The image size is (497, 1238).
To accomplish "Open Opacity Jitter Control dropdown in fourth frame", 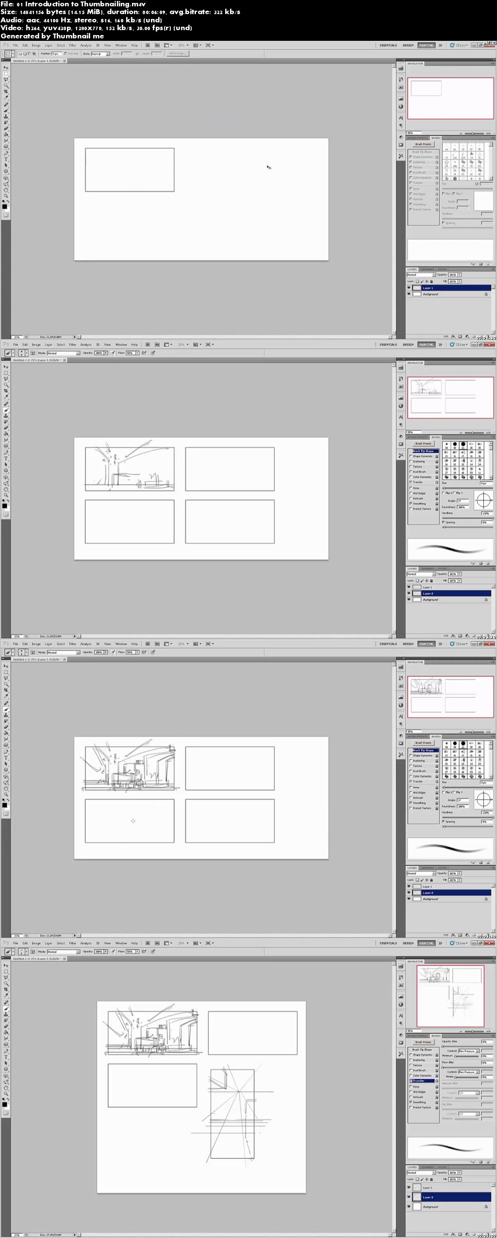I will pyautogui.click(x=469, y=1051).
